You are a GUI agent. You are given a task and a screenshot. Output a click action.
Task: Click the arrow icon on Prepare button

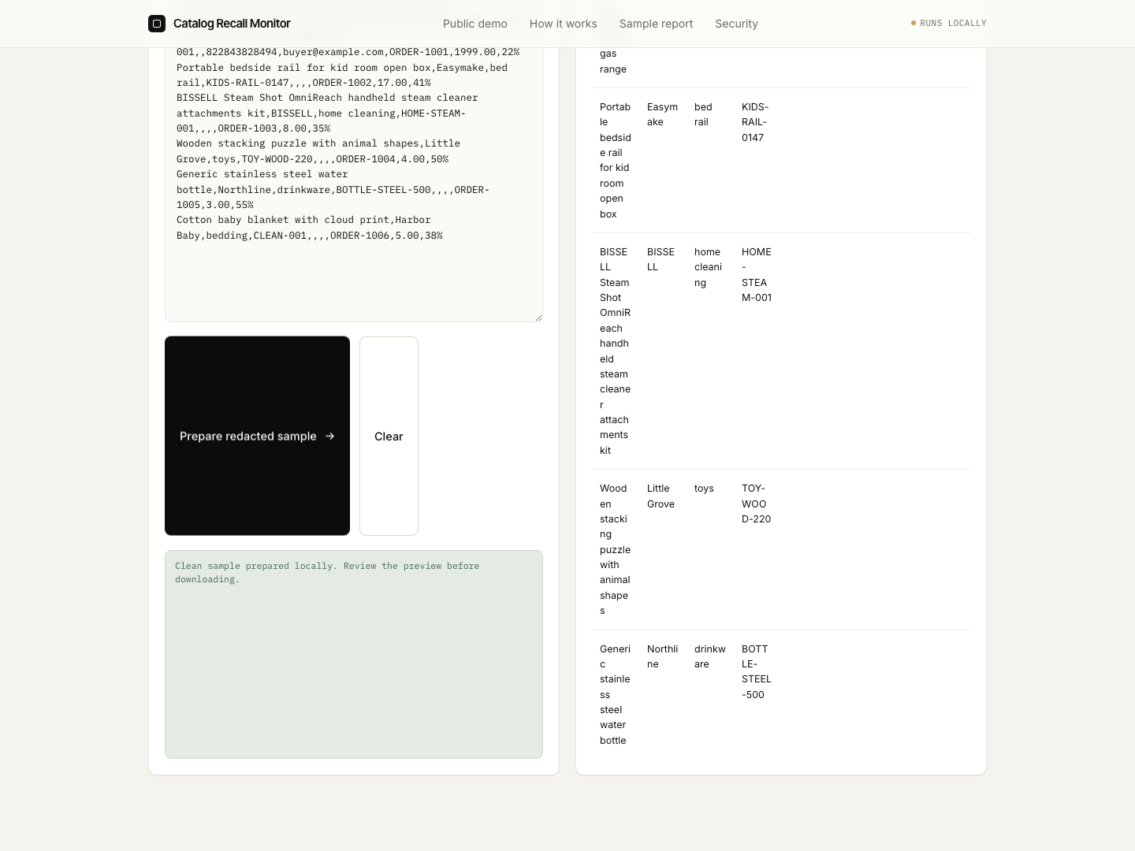[329, 436]
